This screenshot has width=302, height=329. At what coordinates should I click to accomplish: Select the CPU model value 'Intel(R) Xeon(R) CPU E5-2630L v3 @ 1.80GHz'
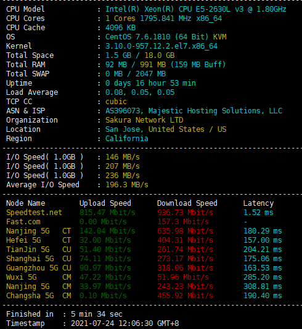[195, 9]
